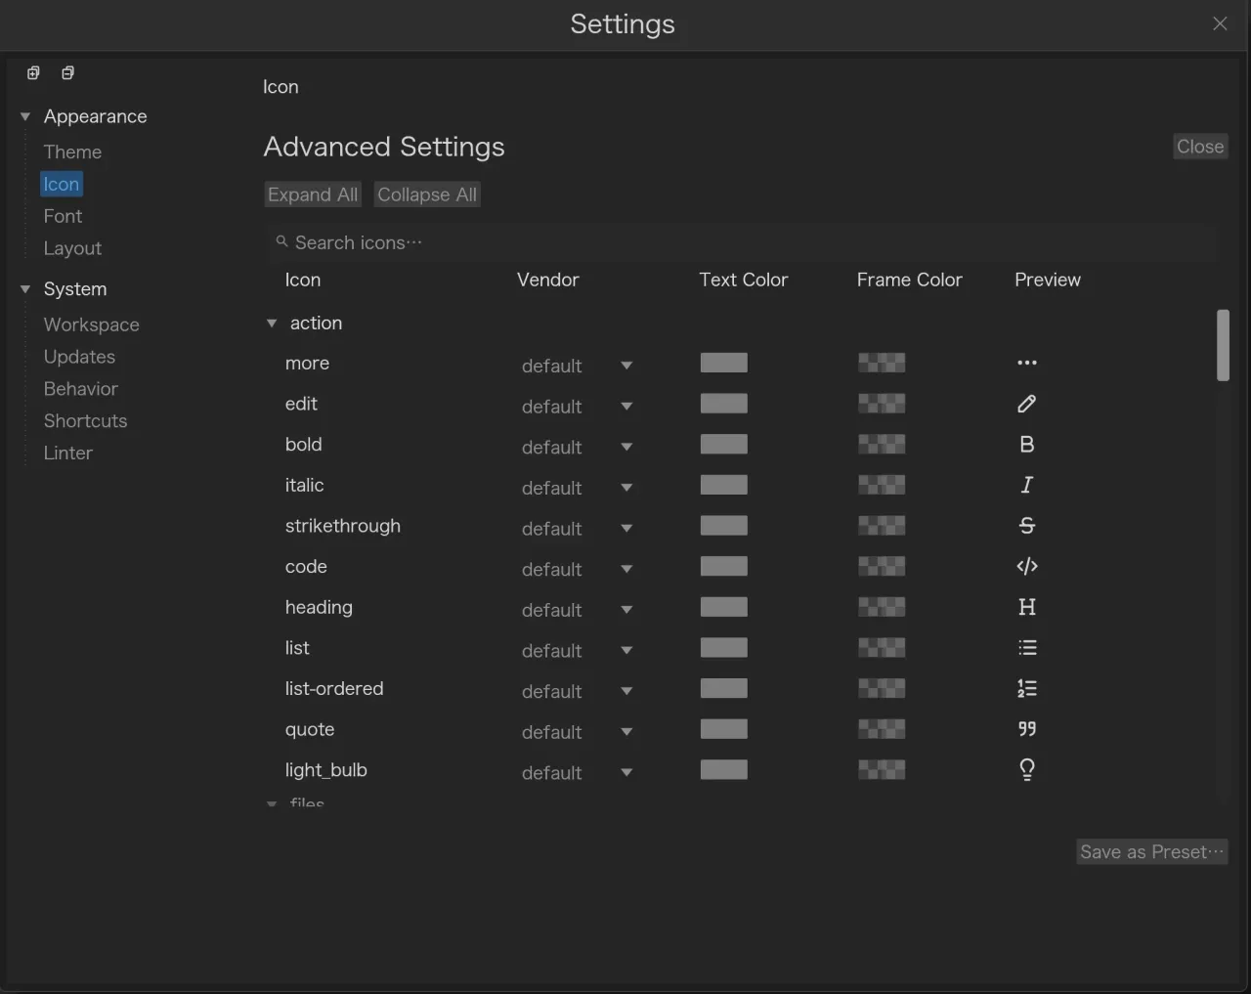Pick the text color swatch for bold

point(724,445)
